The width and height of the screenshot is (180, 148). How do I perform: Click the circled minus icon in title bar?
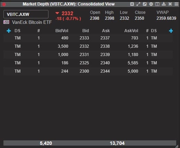tap(151, 4)
